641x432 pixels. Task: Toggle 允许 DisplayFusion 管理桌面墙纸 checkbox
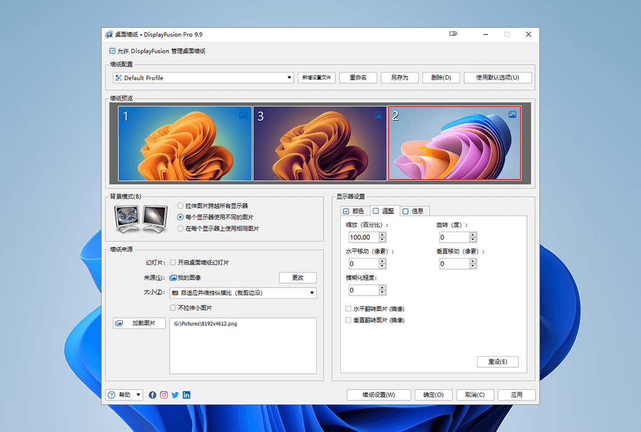coord(112,51)
